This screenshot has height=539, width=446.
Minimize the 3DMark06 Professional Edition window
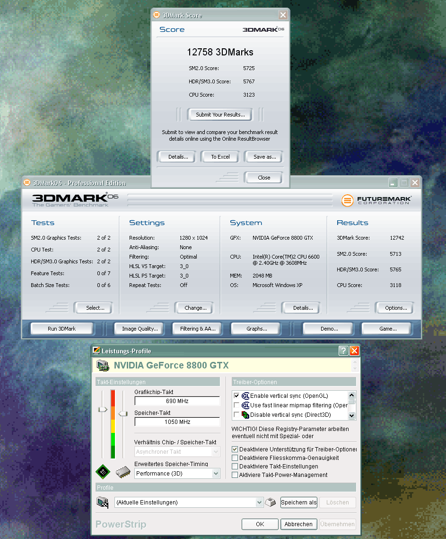click(x=393, y=182)
